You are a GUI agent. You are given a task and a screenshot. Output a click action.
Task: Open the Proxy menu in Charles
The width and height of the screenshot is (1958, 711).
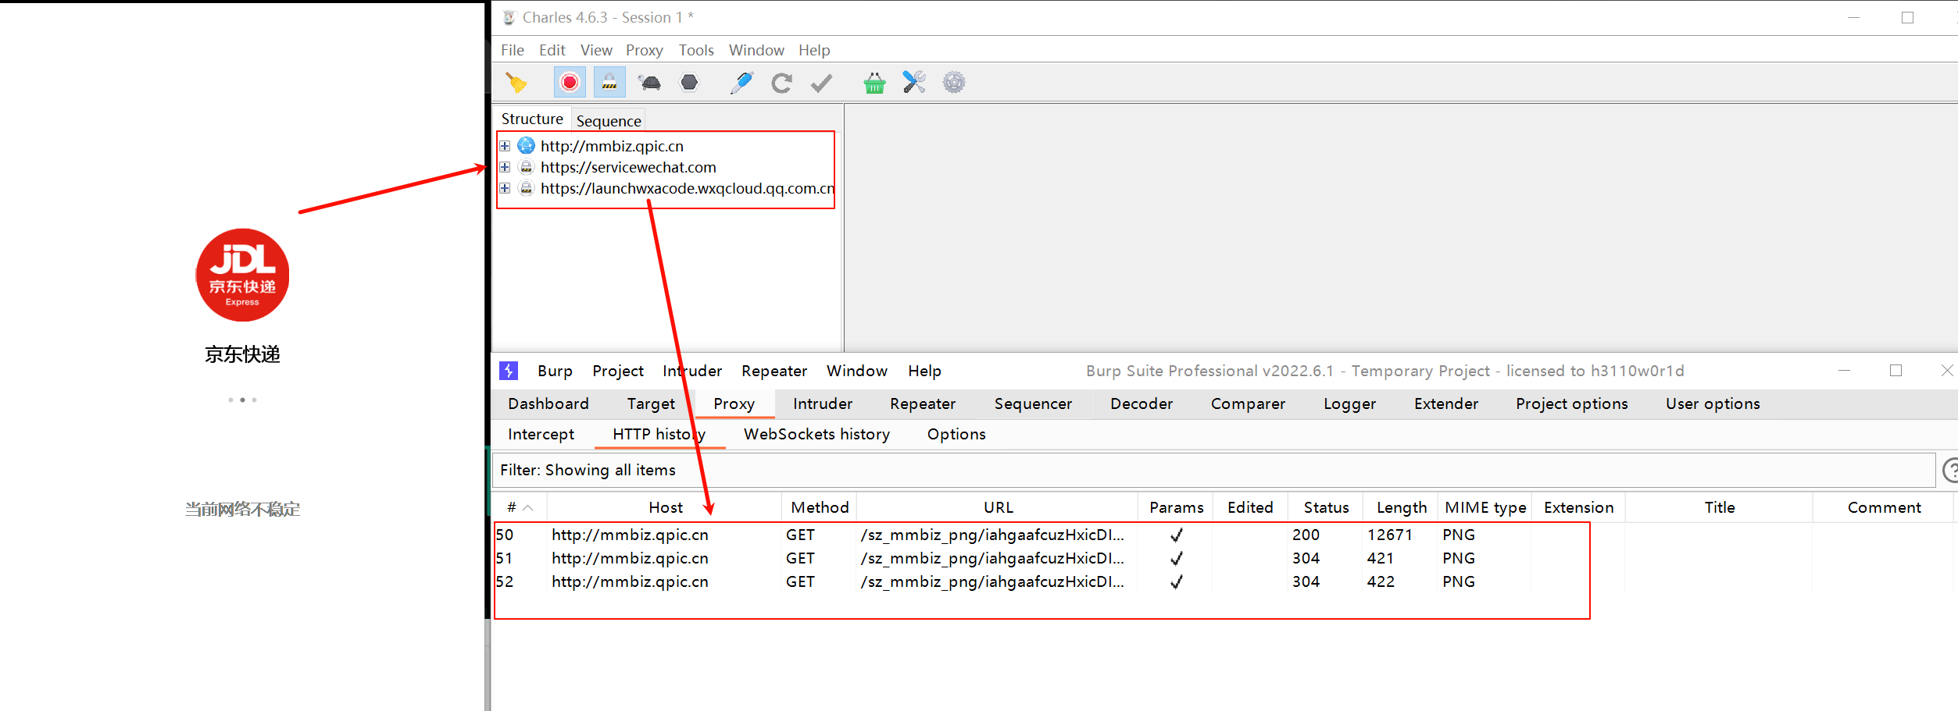click(644, 50)
